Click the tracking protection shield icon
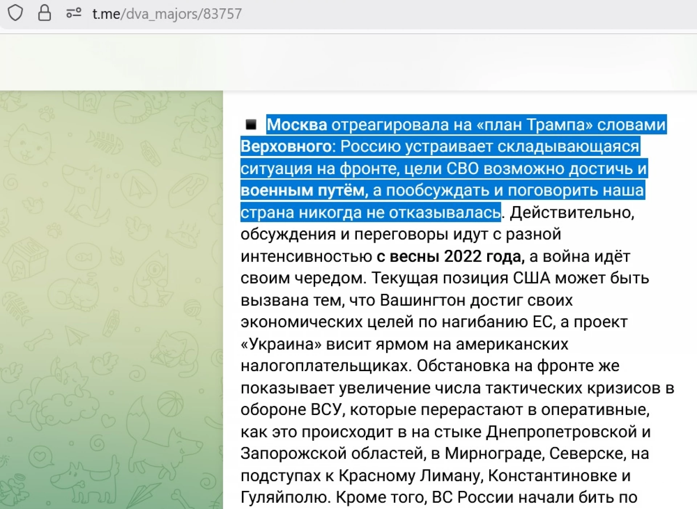Screen dimensions: 697x509 tap(16, 13)
